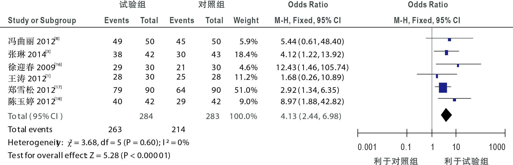
Task: Click the axis label 利于对照组
Action: (396, 161)
